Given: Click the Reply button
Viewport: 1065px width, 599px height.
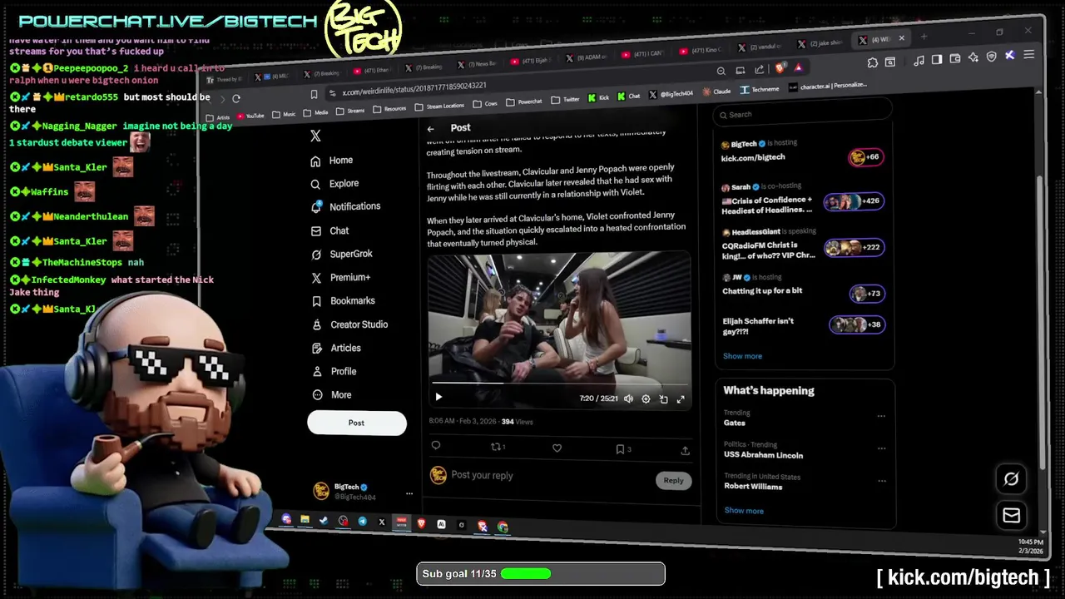Looking at the screenshot, I should [673, 480].
